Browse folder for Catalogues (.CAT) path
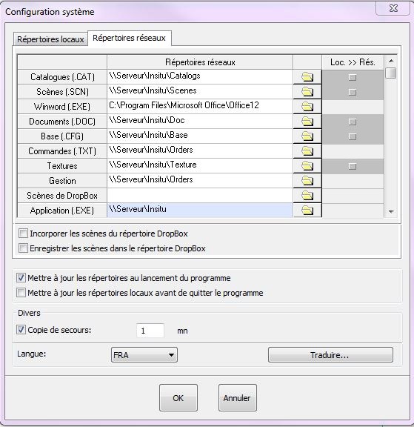This screenshot has height=427, width=414. click(307, 77)
